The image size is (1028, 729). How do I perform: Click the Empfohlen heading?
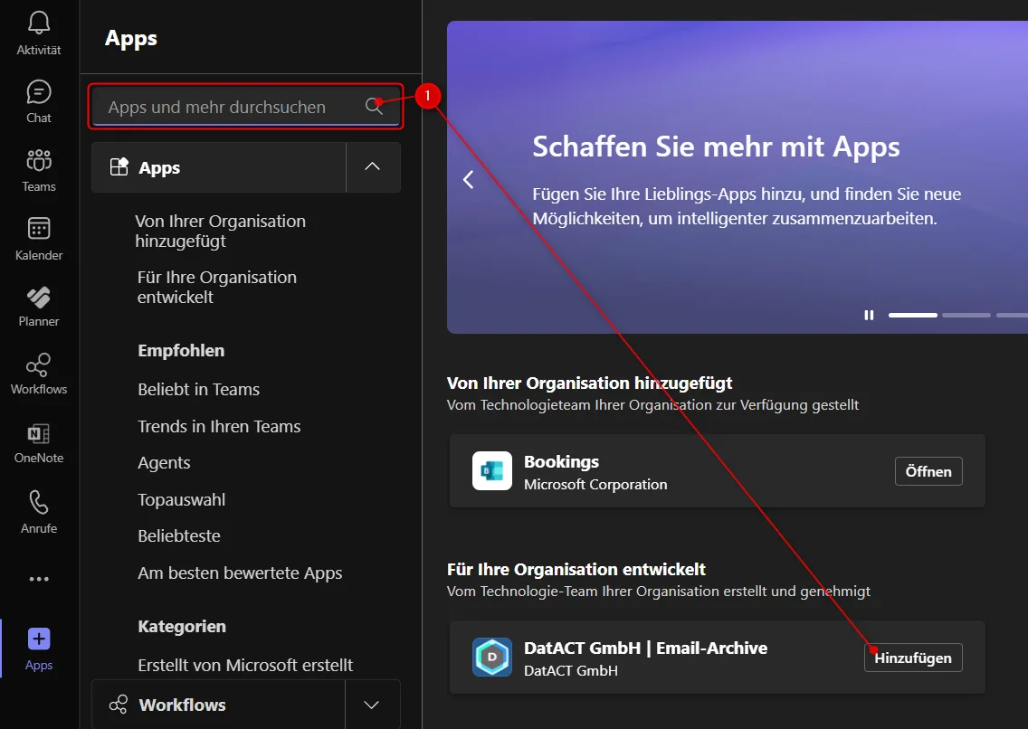[x=181, y=350]
